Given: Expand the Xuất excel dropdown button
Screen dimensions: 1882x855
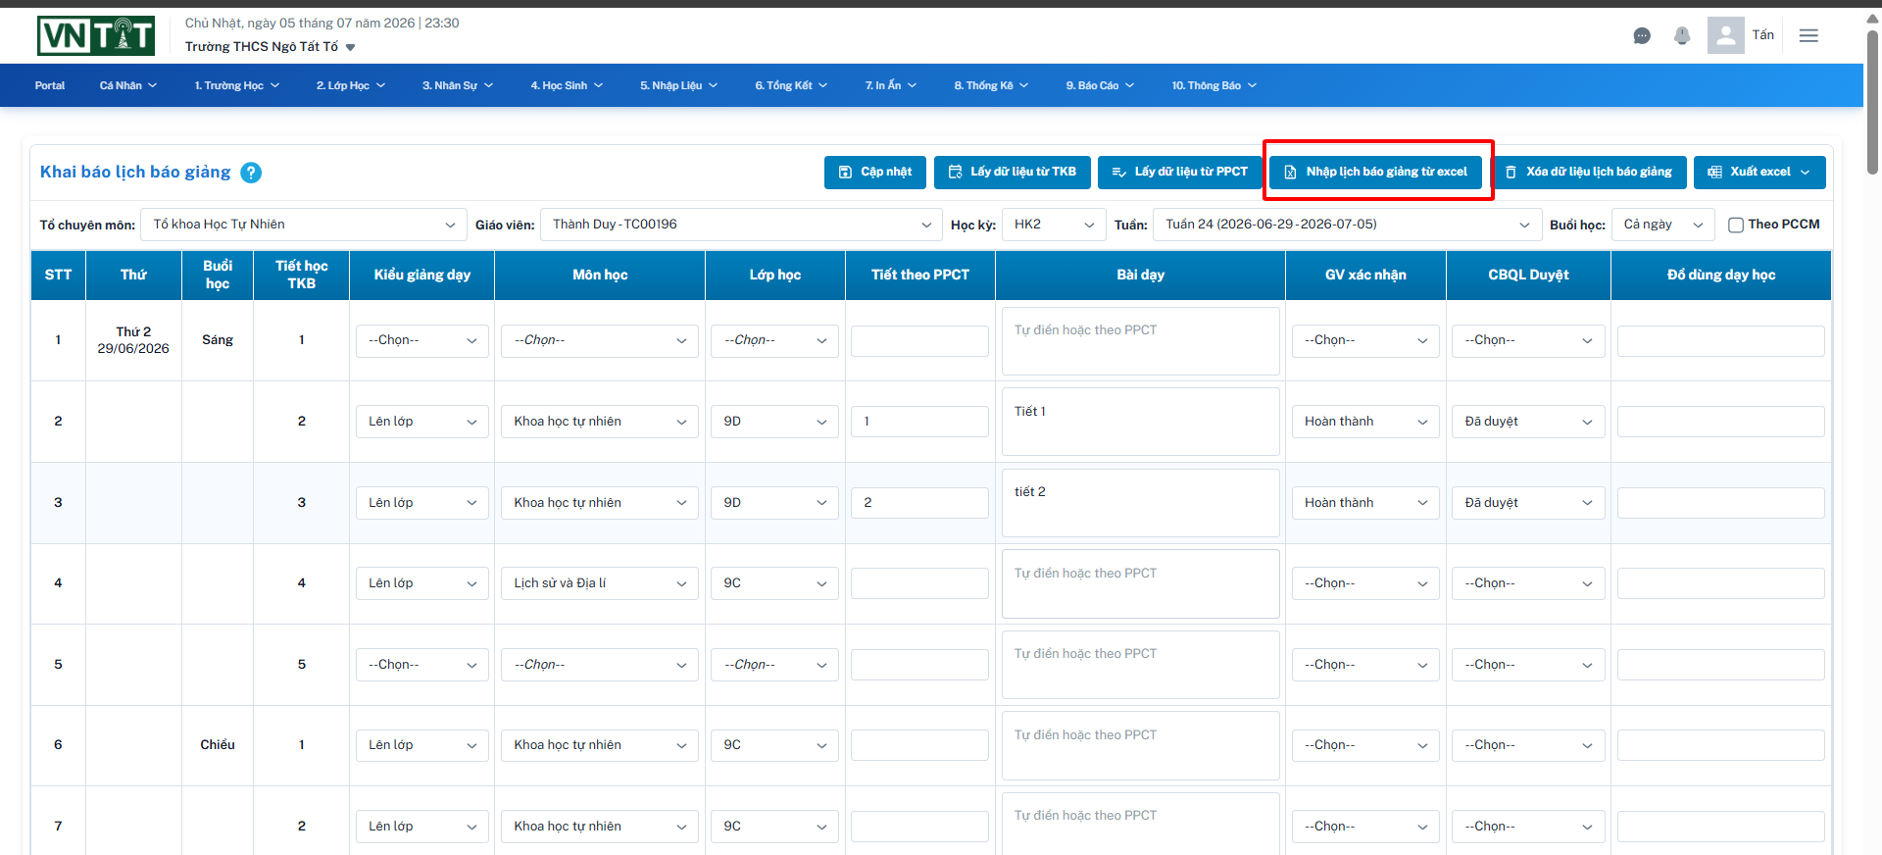Looking at the screenshot, I should click(x=1759, y=172).
